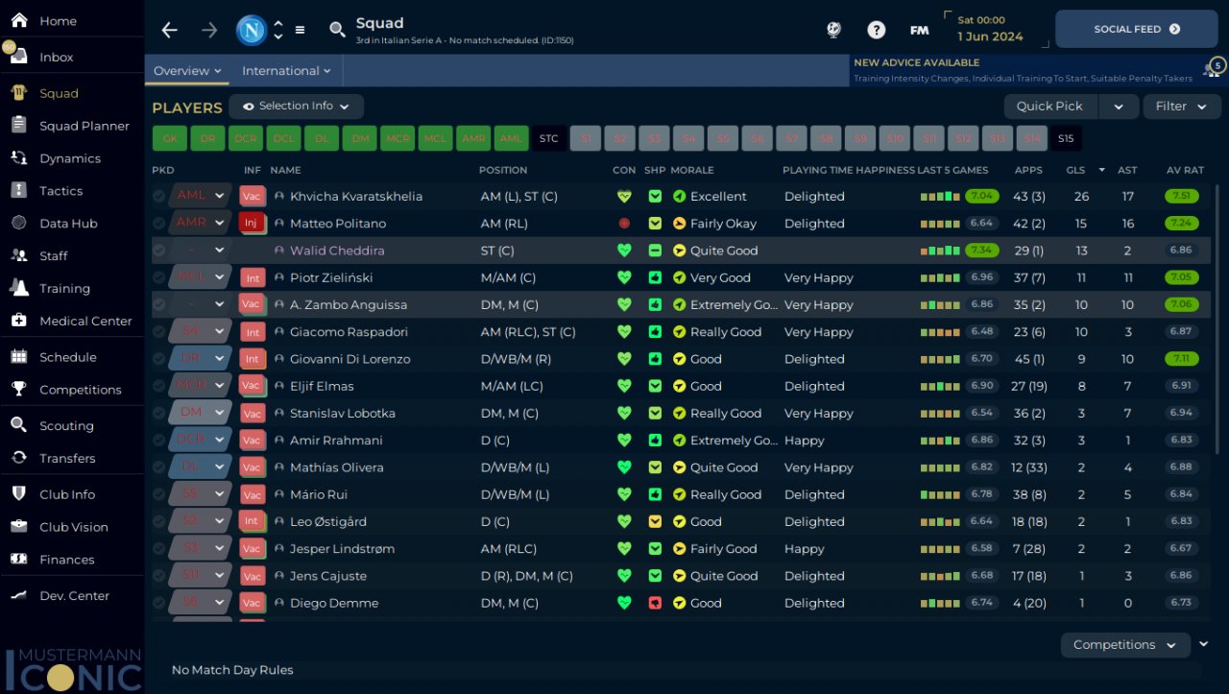The image size is (1229, 694).
Task: Toggle pick checkbox for Diego Demme
Action: (x=159, y=604)
